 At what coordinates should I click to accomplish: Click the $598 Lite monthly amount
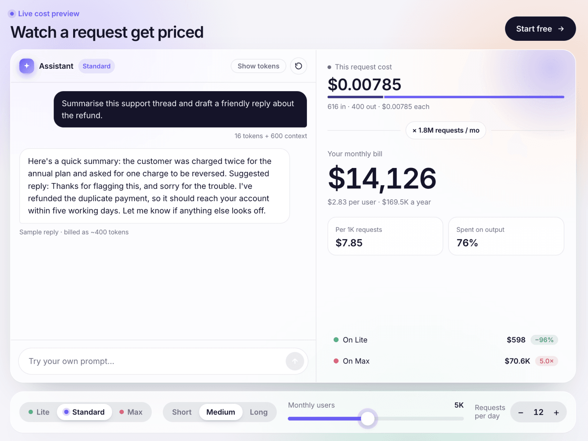(516, 340)
